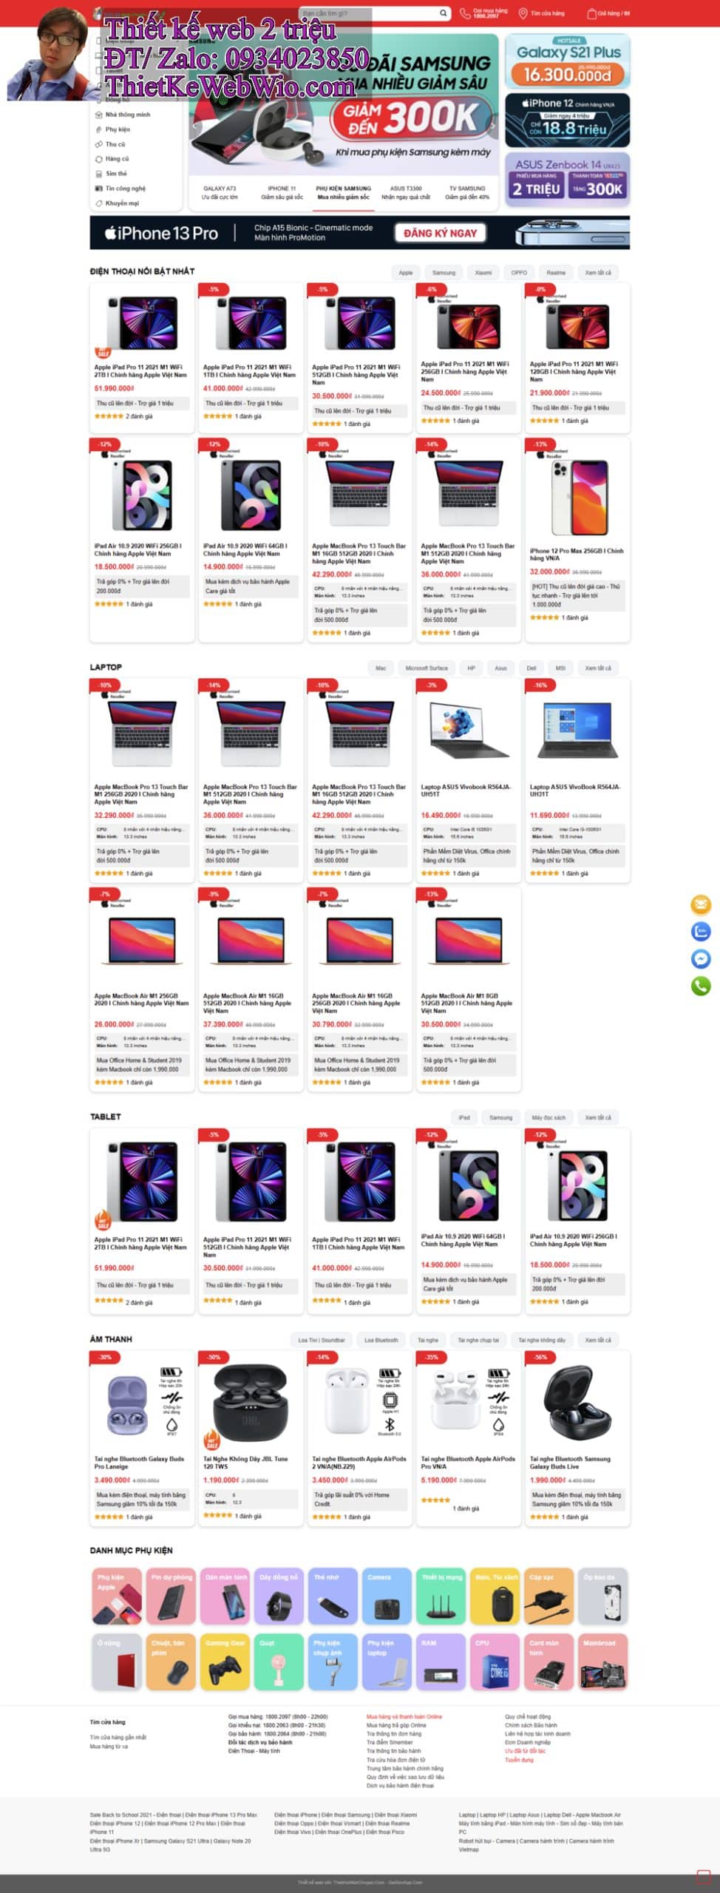Click the ĐĂNG KÝ NGAY button
720x1893 pixels.
pyautogui.click(x=440, y=234)
